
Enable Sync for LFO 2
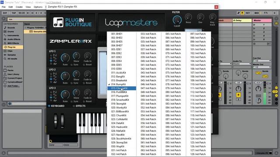tap(71, 83)
